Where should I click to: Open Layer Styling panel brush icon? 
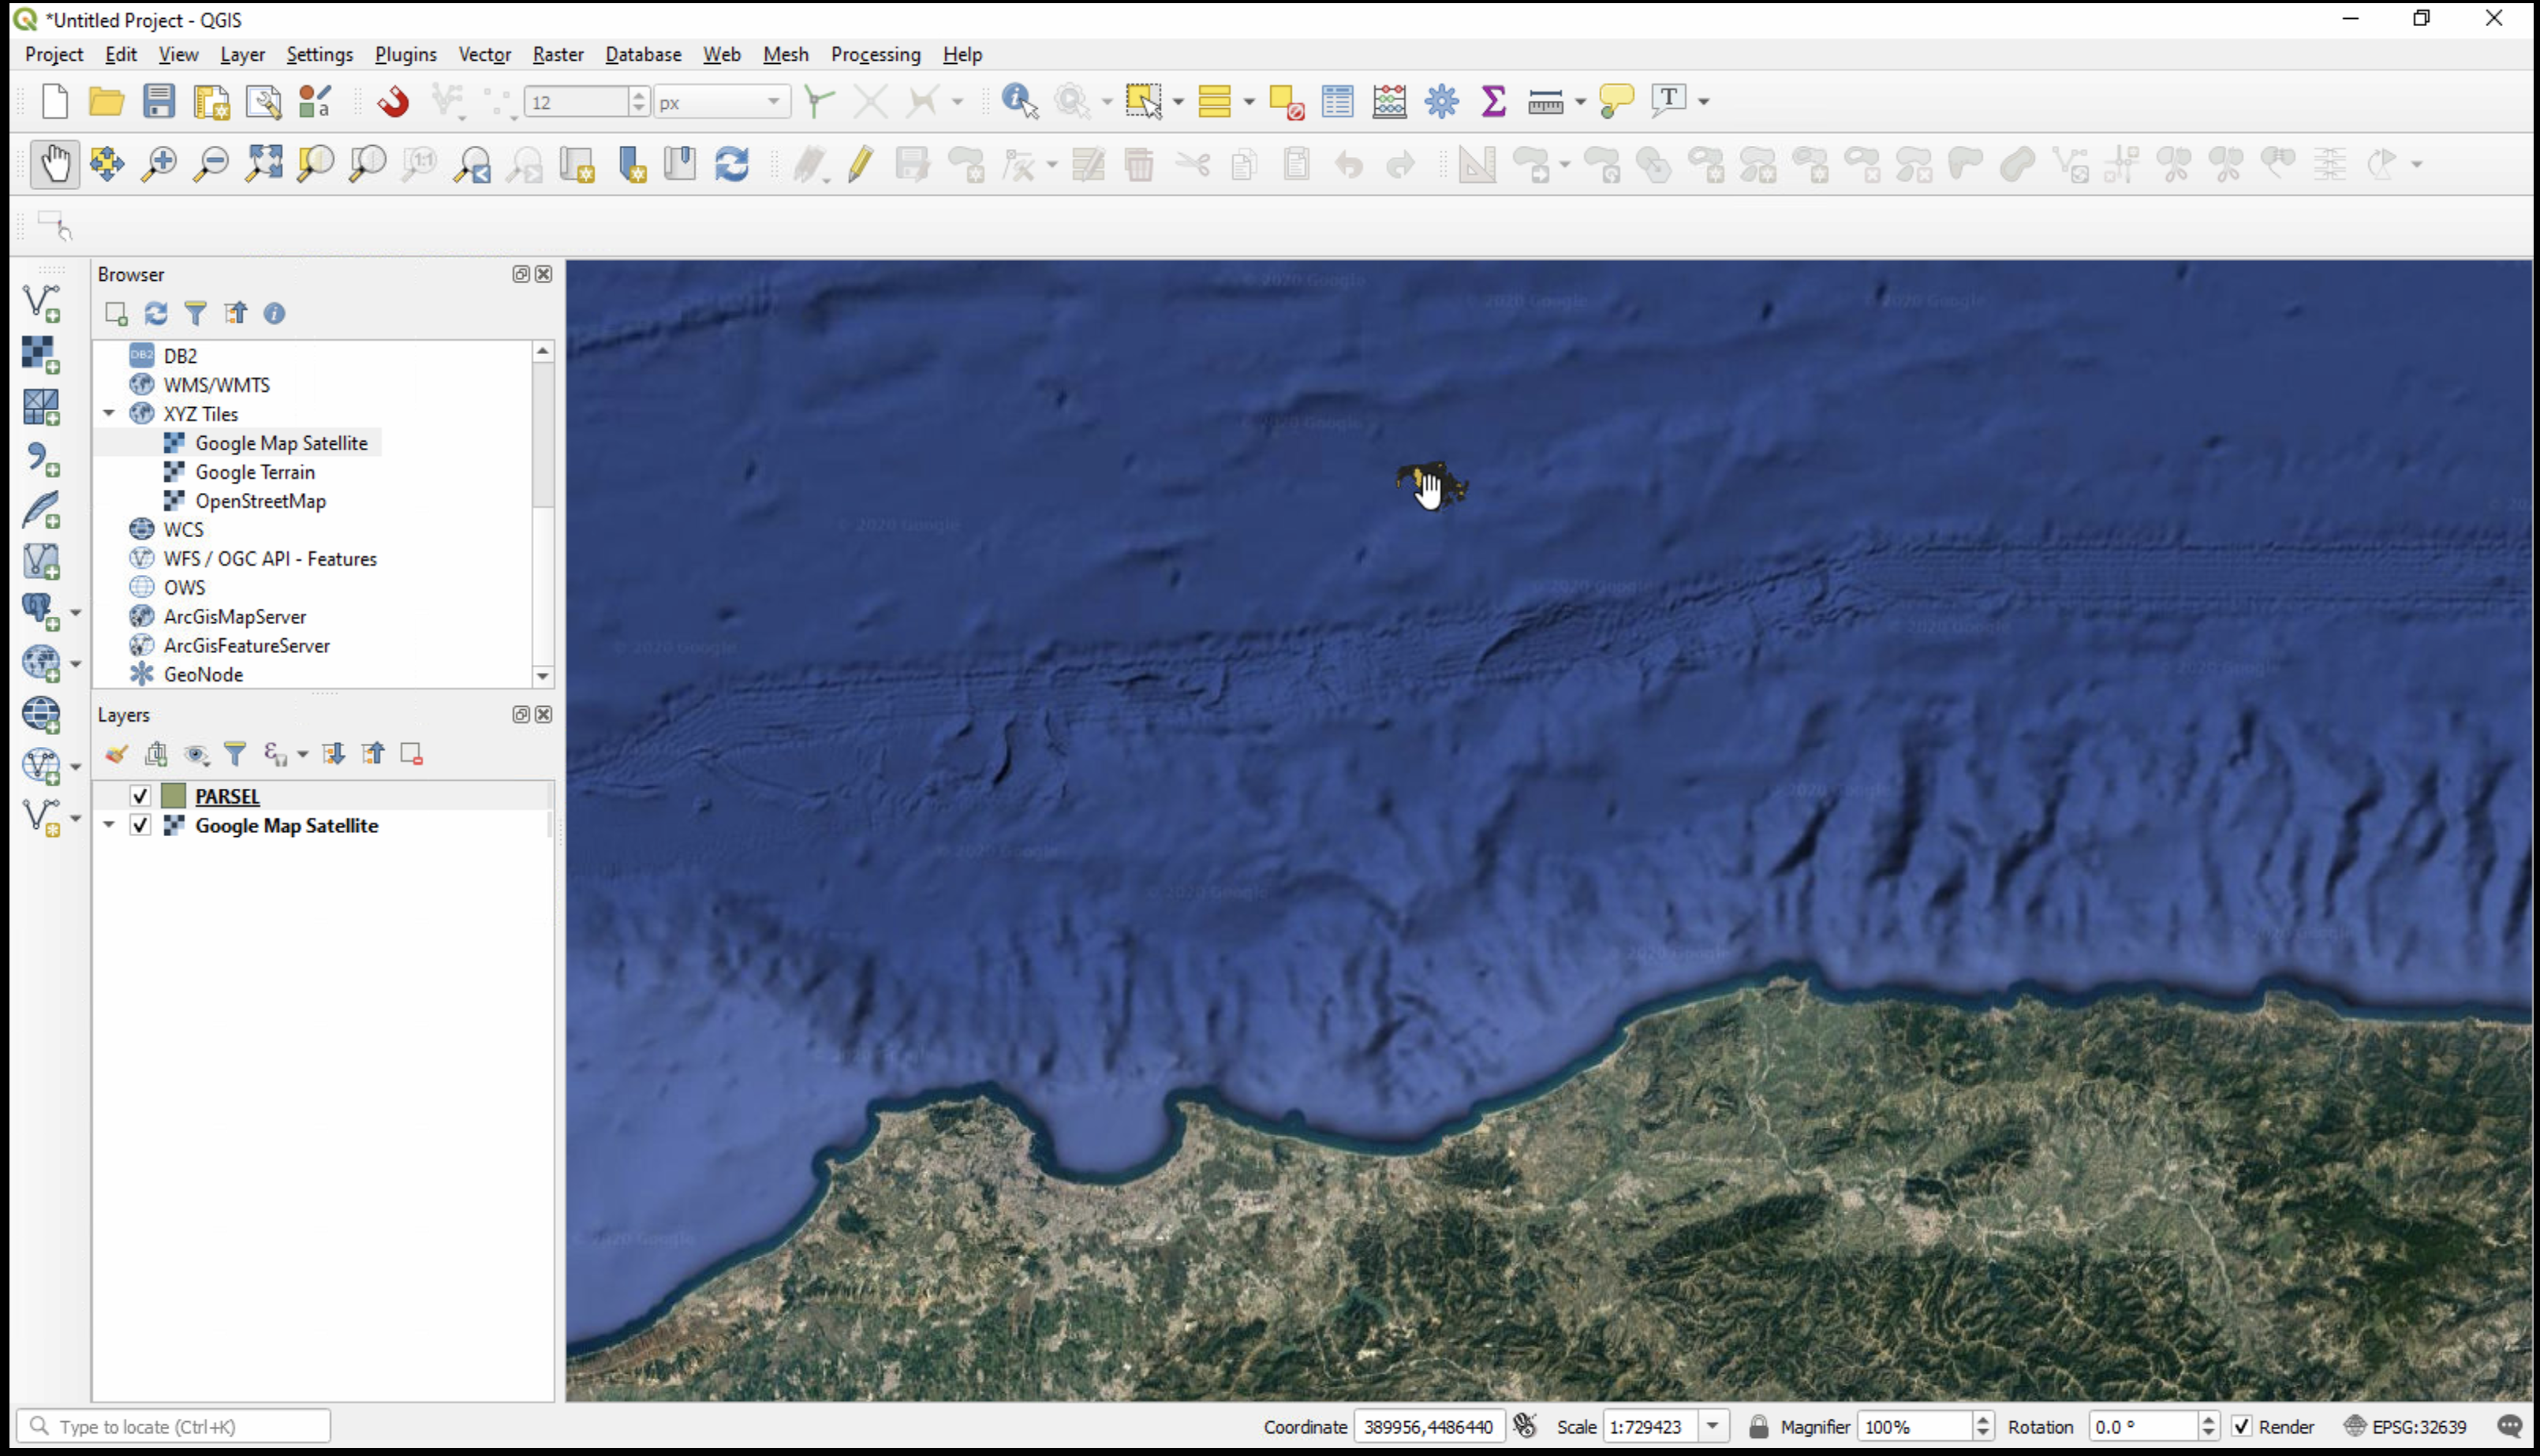116,754
